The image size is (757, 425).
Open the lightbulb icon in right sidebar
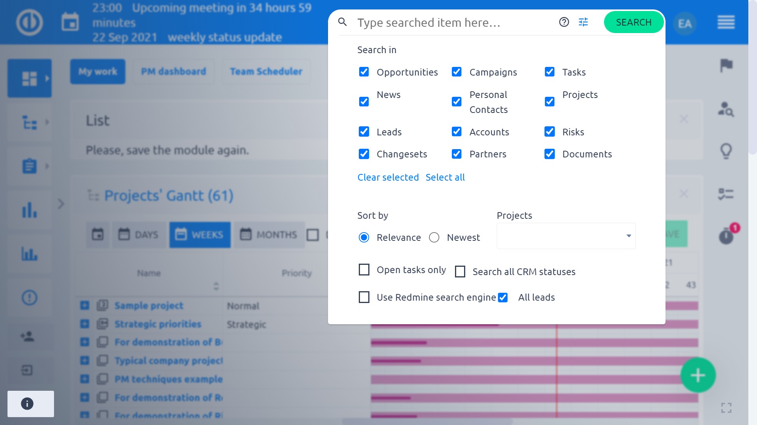click(x=726, y=151)
